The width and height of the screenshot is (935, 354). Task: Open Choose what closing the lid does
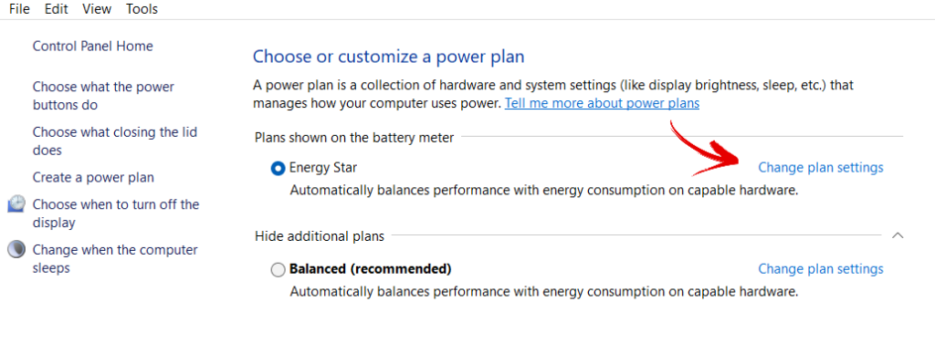click(114, 141)
